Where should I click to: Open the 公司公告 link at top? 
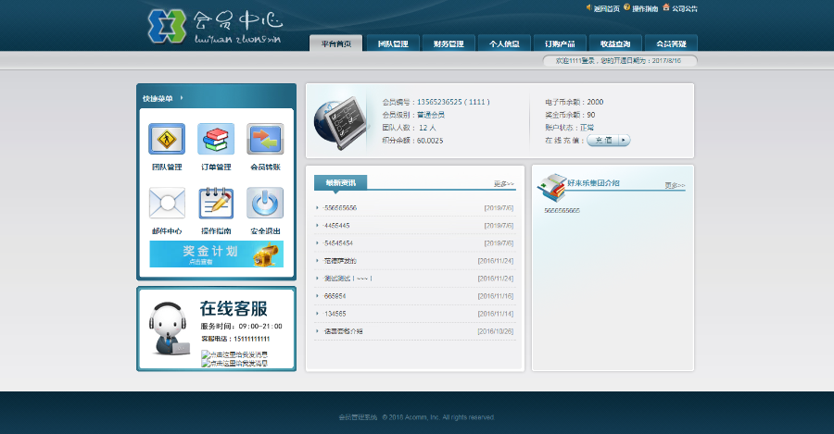[685, 8]
